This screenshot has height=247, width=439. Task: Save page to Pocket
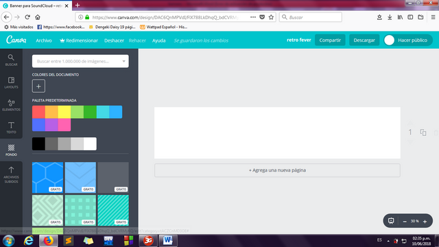(x=262, y=17)
